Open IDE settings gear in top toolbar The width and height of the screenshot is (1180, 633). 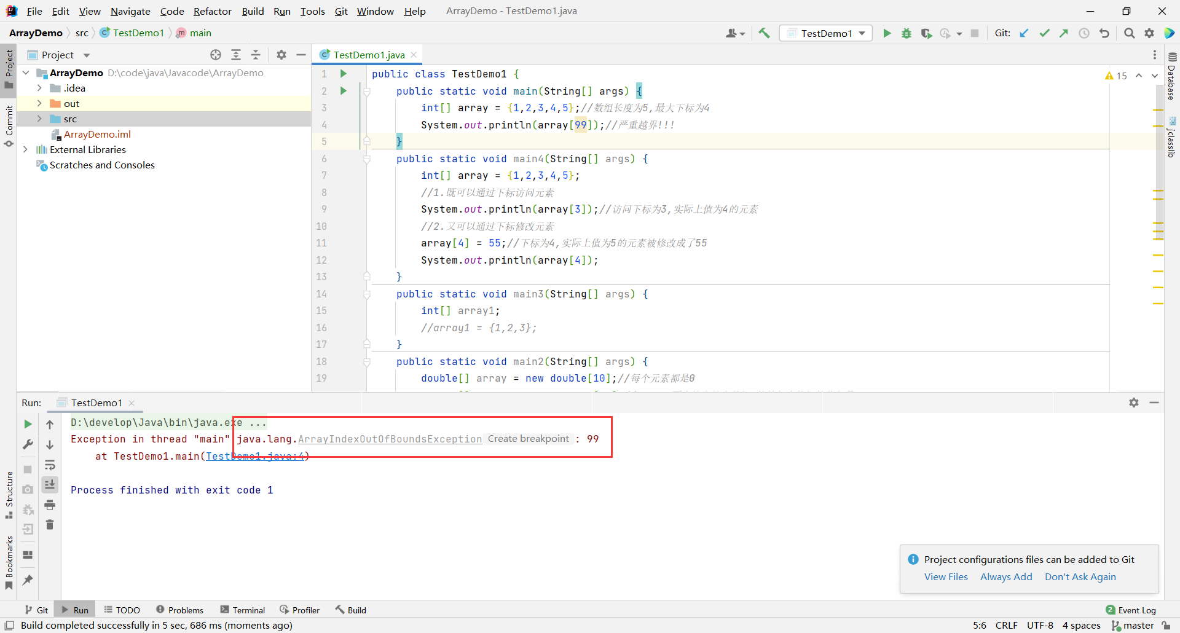click(x=1149, y=33)
